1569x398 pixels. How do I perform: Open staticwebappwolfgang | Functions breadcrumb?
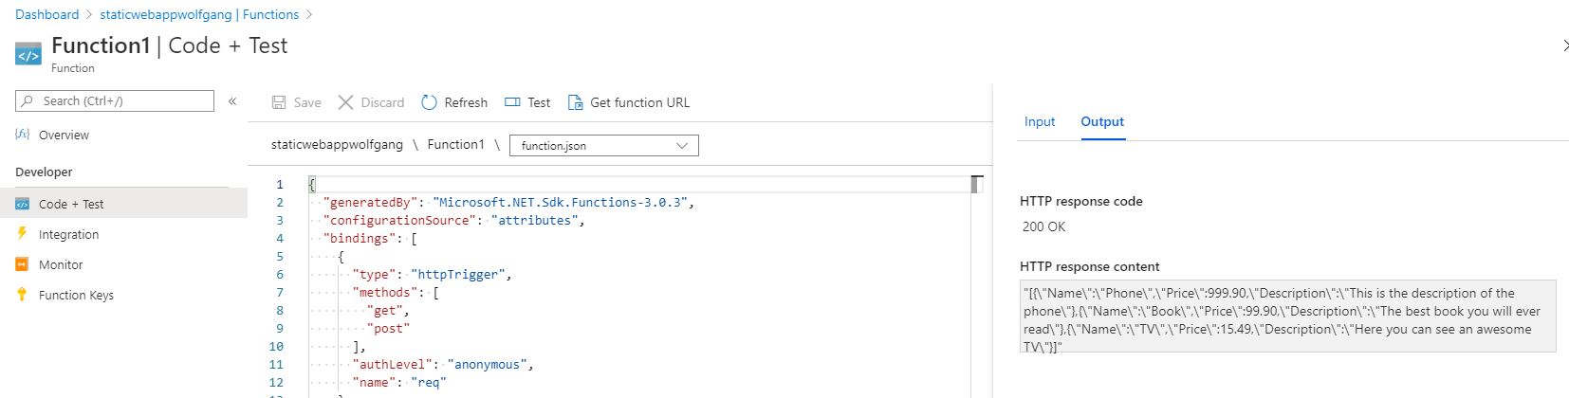199,14
